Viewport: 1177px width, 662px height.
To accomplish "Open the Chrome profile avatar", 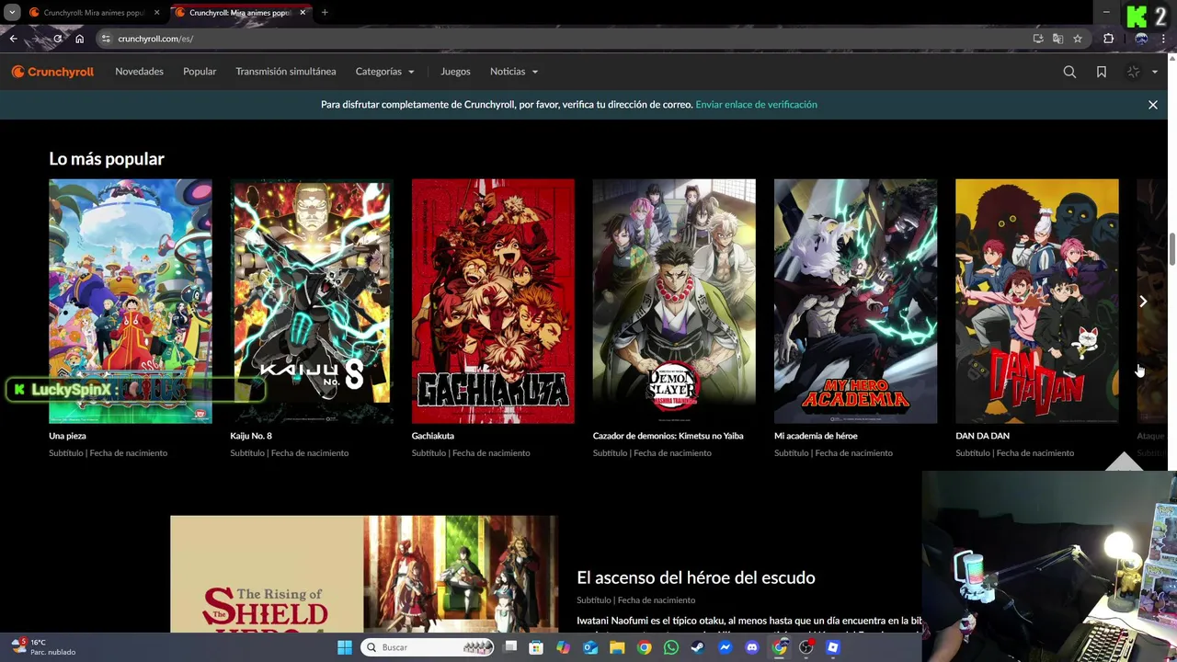I will [1141, 39].
